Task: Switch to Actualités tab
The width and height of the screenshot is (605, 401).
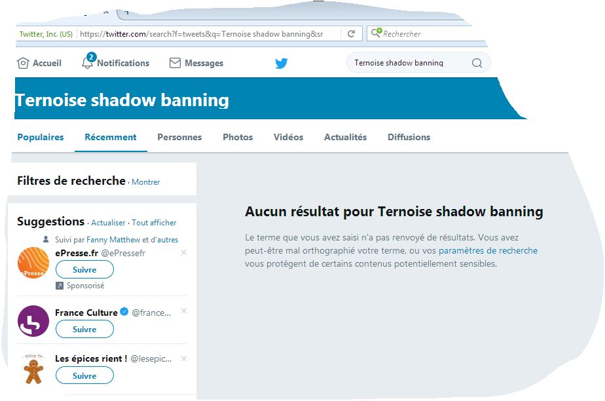Action: click(345, 138)
